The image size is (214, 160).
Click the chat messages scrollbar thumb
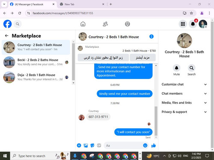coord(156,121)
